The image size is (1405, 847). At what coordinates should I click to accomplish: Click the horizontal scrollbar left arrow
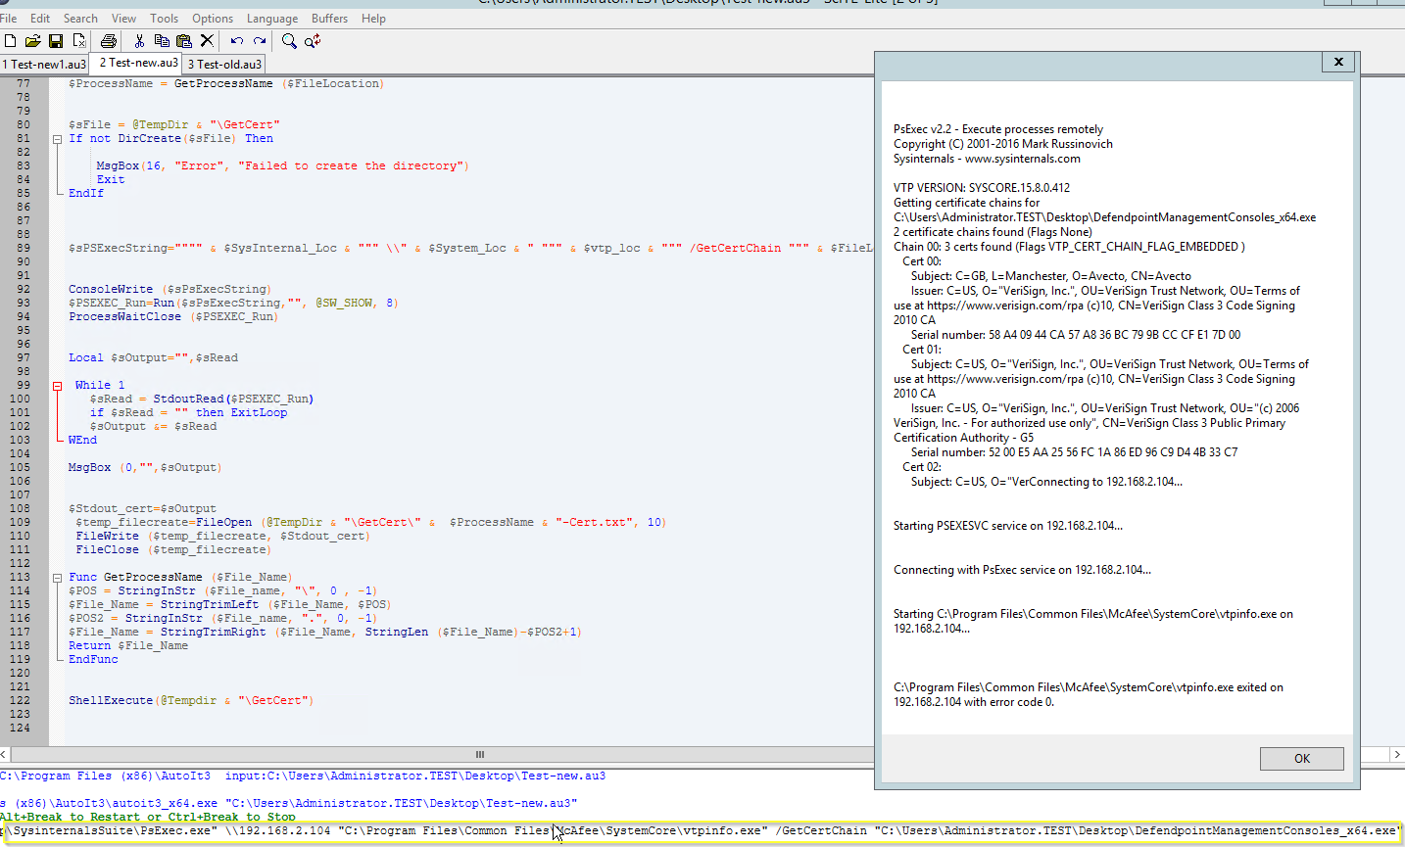(5, 754)
